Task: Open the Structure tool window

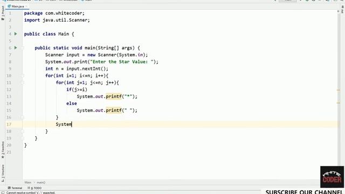Action: point(3,173)
